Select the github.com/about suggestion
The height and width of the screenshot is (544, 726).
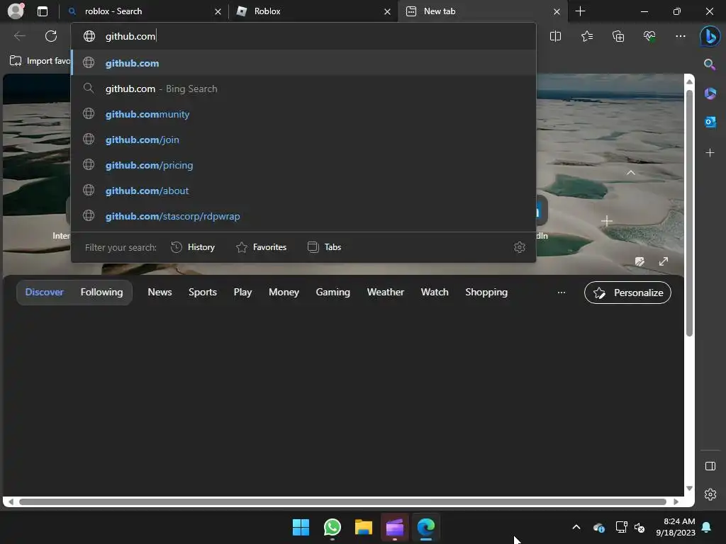[x=303, y=190]
